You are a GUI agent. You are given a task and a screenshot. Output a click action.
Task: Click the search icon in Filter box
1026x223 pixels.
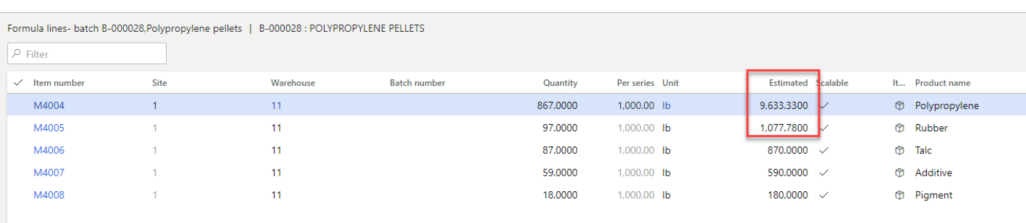pos(17,53)
